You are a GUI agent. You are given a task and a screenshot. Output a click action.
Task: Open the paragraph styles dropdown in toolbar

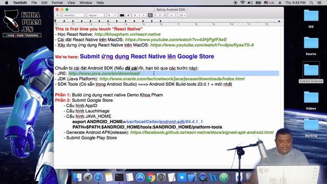58,15
